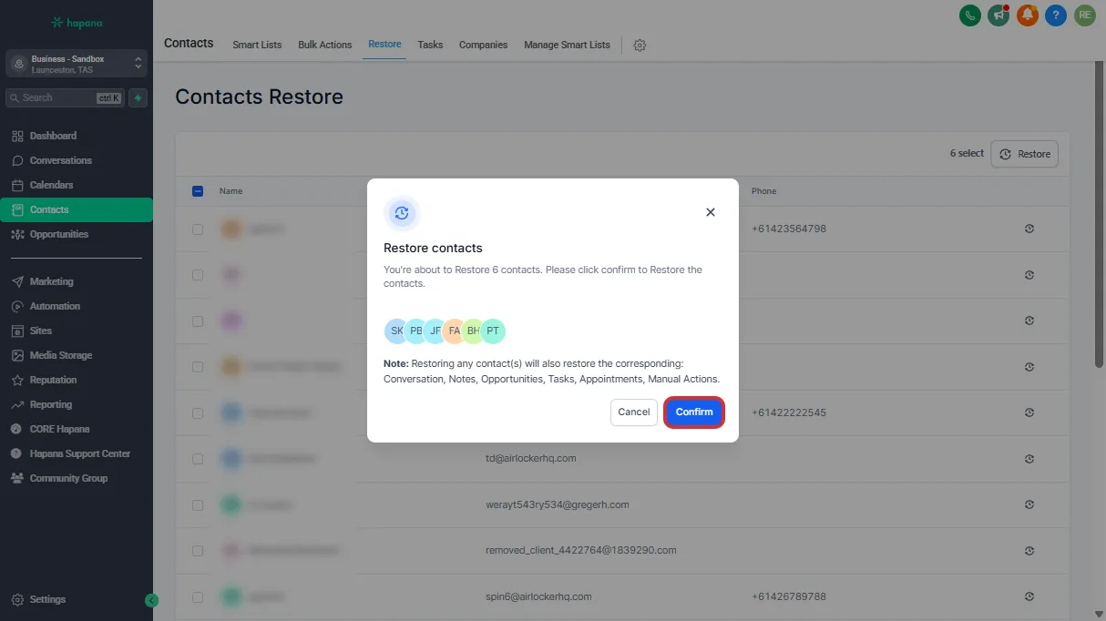Viewport: 1106px width, 621px height.
Task: Close the Restore contacts dialog
Action: point(711,212)
